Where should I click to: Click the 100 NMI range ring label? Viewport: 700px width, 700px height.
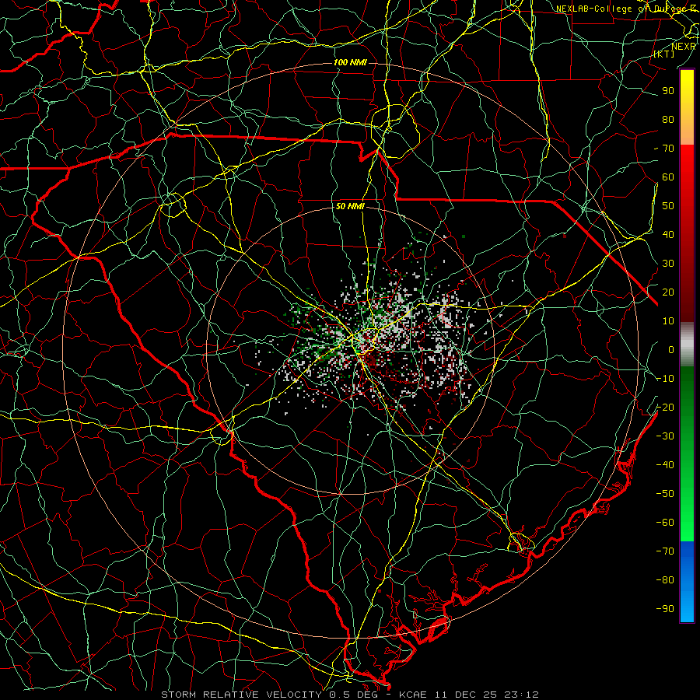(351, 62)
